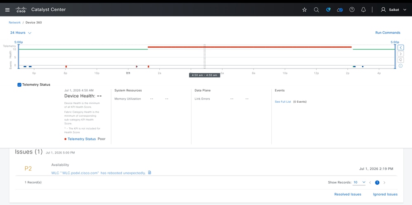The height and width of the screenshot is (205, 412).
Task: Click the issue document icon next to WLC reboot
Action: point(149,172)
